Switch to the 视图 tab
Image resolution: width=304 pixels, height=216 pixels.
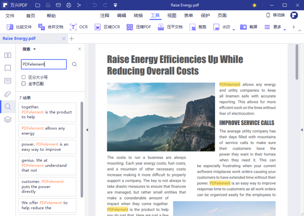click(172, 16)
